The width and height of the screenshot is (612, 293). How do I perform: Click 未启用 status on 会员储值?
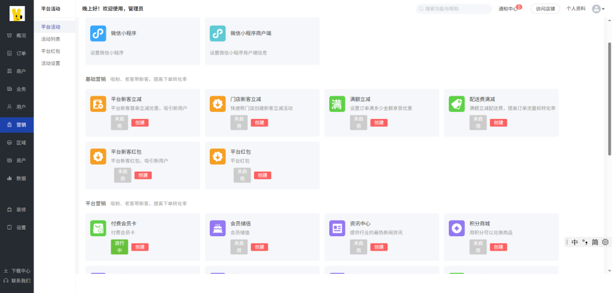click(239, 247)
